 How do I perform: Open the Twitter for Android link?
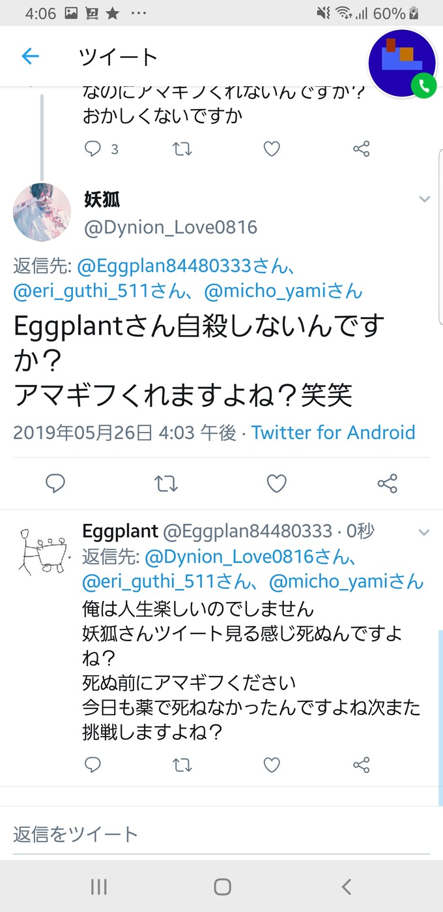click(334, 433)
